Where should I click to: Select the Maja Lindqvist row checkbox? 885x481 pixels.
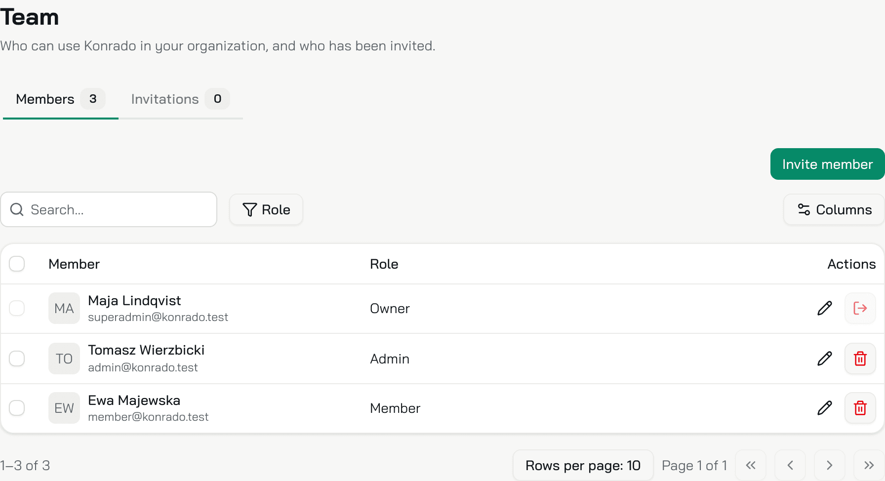pos(17,308)
